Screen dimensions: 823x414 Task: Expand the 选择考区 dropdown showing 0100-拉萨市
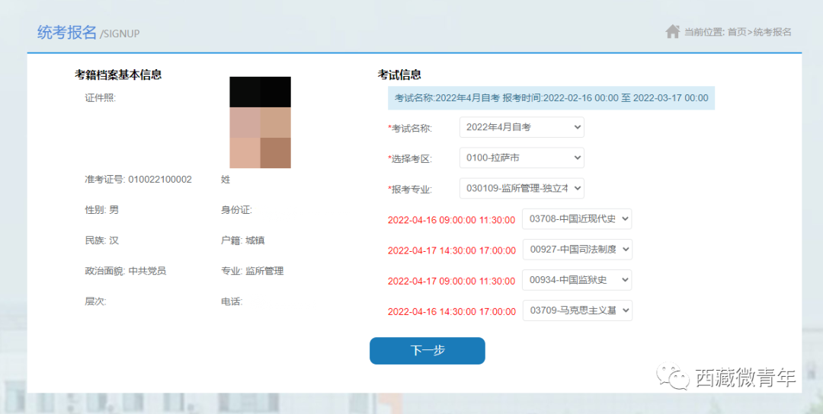click(x=521, y=158)
